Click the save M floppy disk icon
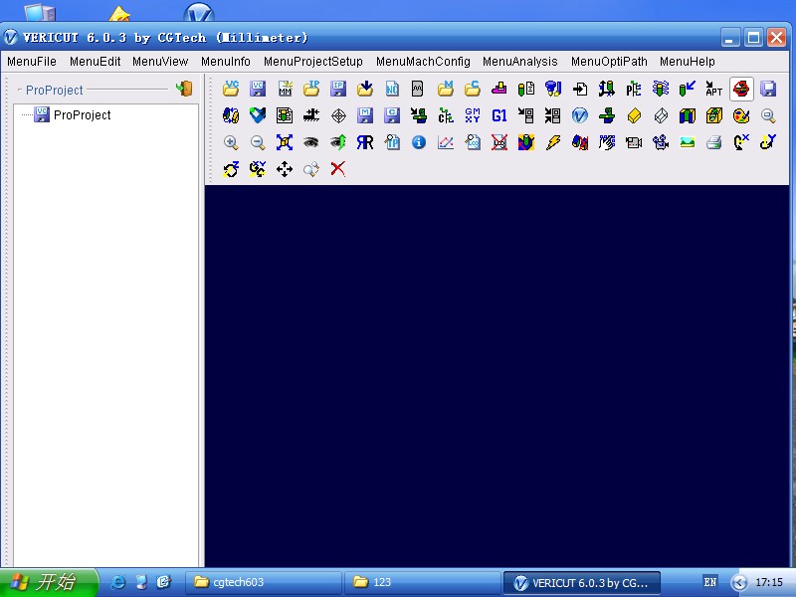Screen dimensions: 796x597 [365, 115]
